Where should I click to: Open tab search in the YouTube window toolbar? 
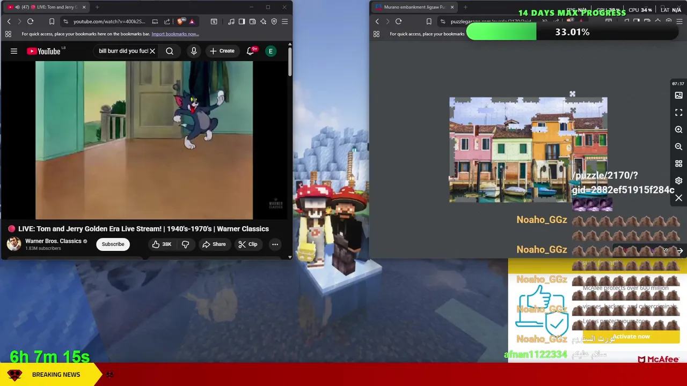(x=214, y=21)
